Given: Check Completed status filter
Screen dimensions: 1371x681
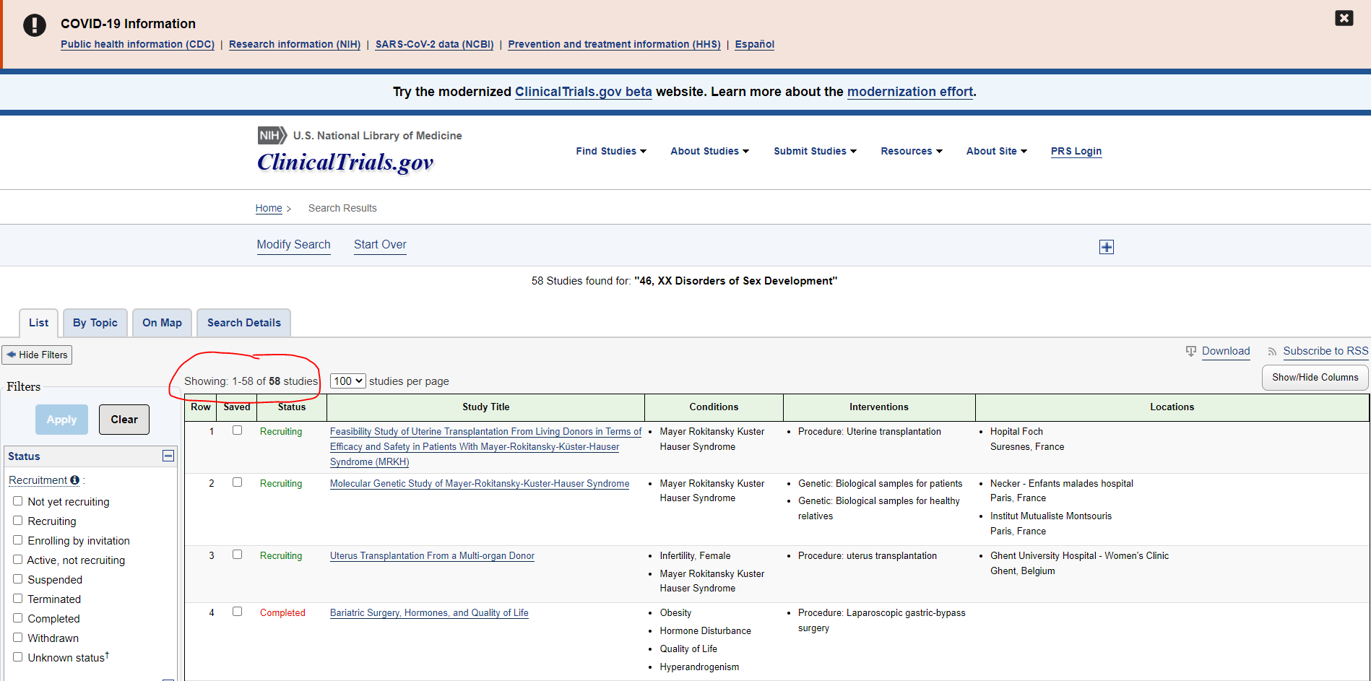Looking at the screenshot, I should (x=18, y=617).
